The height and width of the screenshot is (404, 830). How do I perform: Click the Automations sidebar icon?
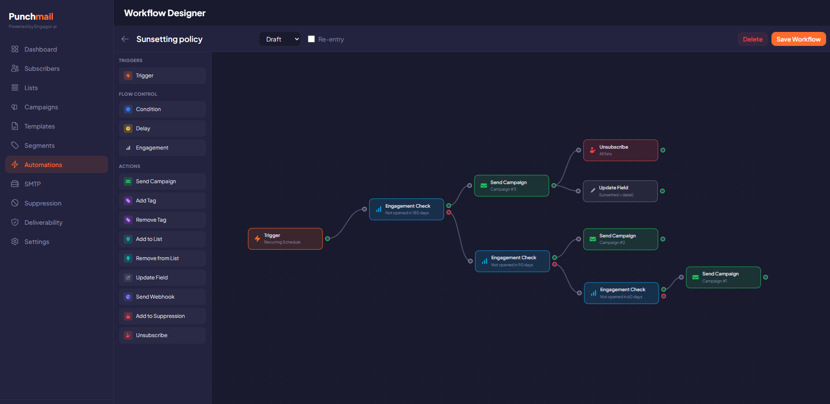pos(14,164)
